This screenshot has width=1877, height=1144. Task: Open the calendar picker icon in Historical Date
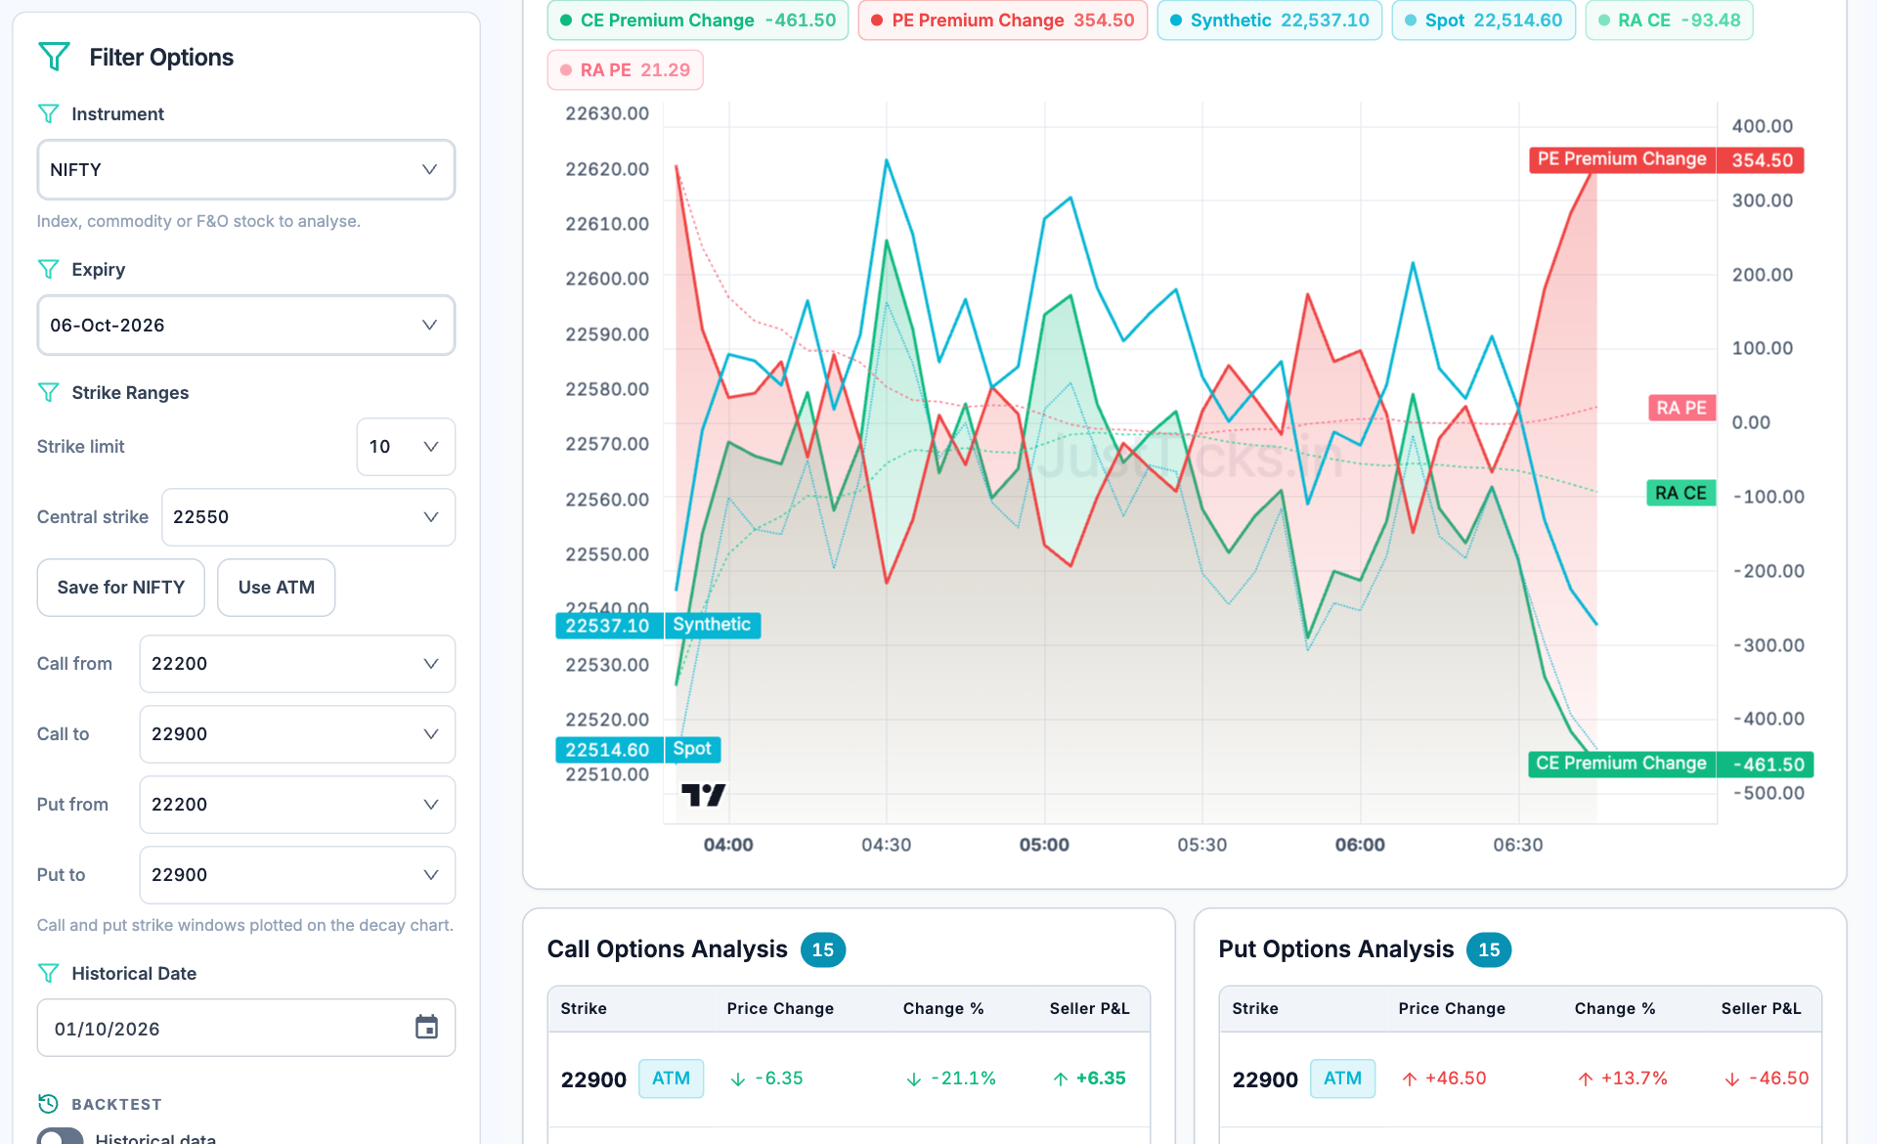pyautogui.click(x=426, y=1027)
